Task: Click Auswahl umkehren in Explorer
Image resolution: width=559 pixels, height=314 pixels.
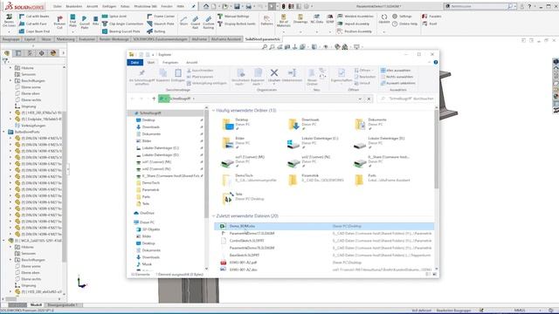Action: pos(397,84)
